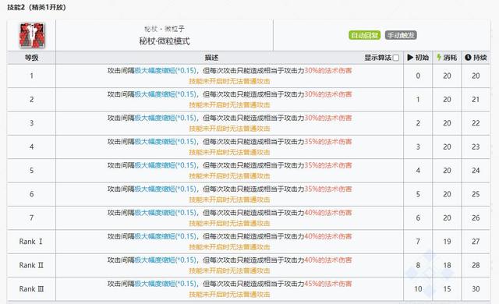
Task: Click the Rank Ⅱ level cell
Action: coord(31,265)
